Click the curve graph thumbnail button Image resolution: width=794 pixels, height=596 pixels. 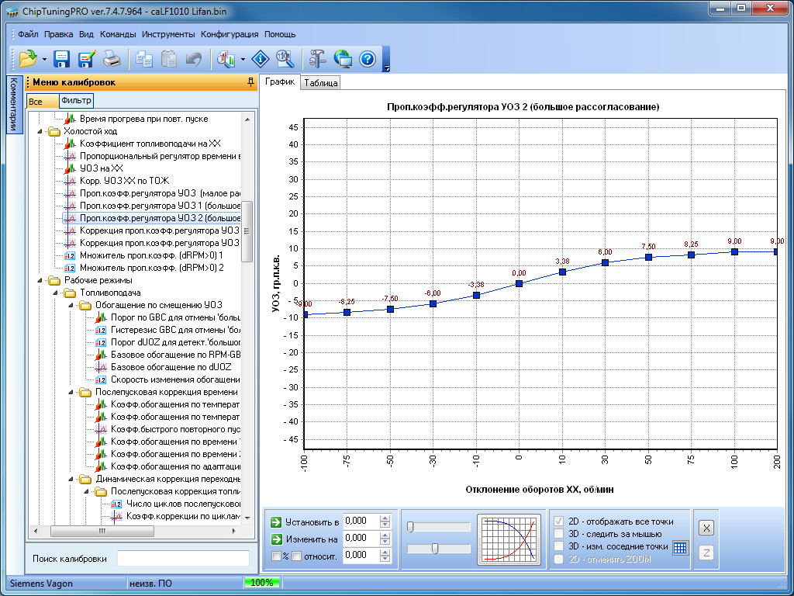509,539
